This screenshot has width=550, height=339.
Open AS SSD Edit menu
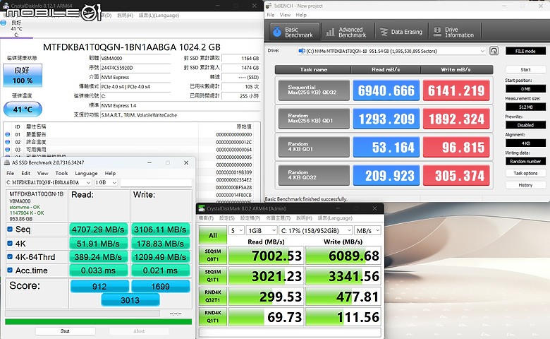(25, 173)
